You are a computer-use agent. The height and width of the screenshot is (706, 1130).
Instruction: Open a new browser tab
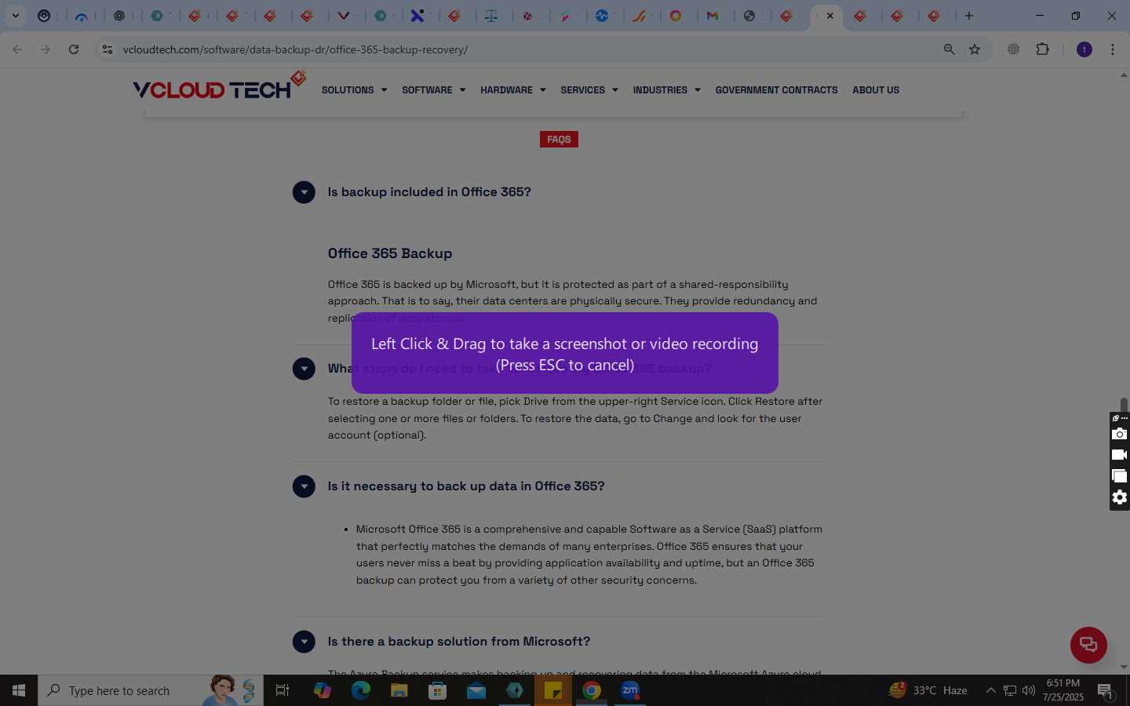pyautogui.click(x=969, y=16)
